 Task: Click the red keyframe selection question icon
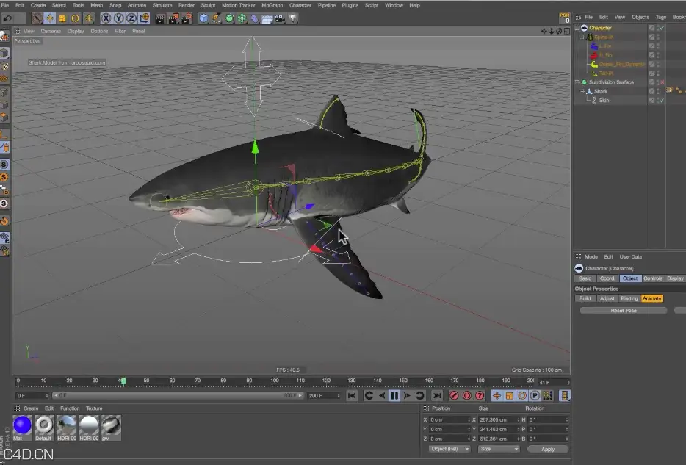(x=480, y=395)
